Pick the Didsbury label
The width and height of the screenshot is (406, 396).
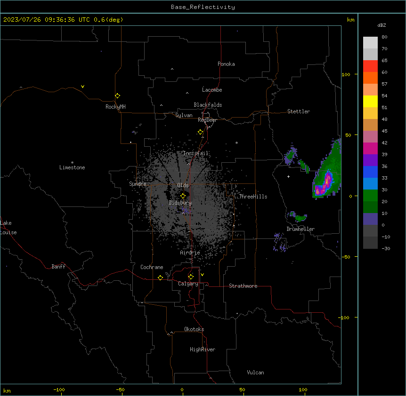(180, 203)
